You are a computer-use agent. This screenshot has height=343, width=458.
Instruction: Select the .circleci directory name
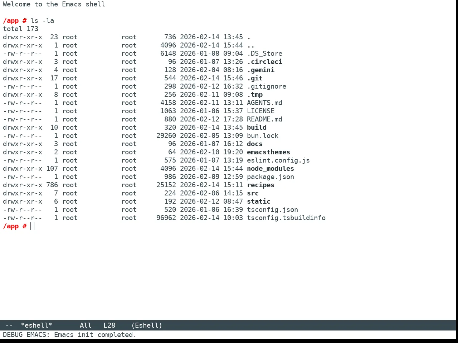[264, 62]
